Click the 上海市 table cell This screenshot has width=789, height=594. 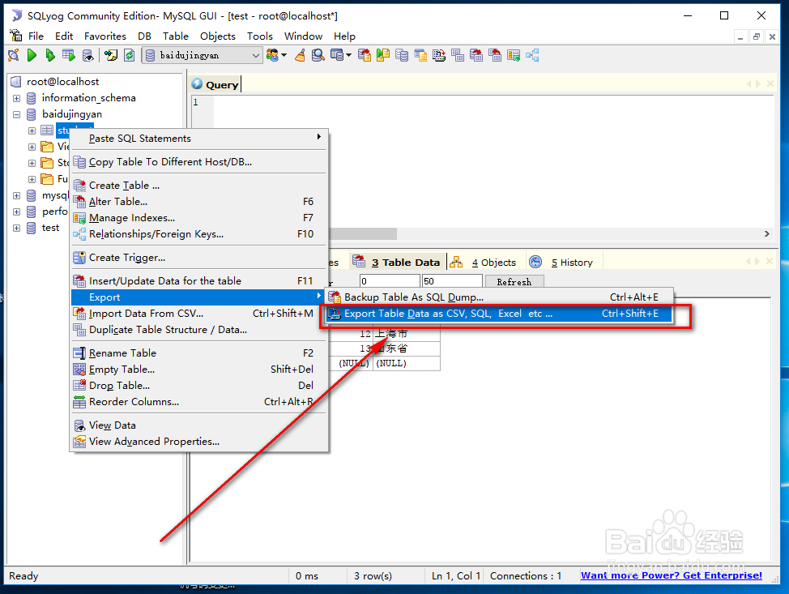tap(406, 334)
